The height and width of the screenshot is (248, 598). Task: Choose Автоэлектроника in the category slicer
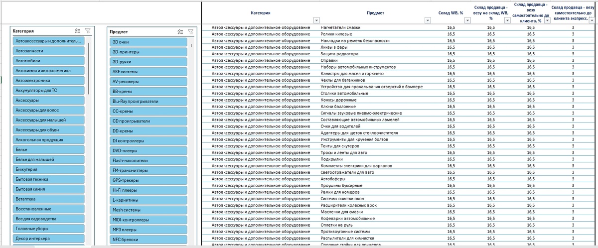point(48,81)
